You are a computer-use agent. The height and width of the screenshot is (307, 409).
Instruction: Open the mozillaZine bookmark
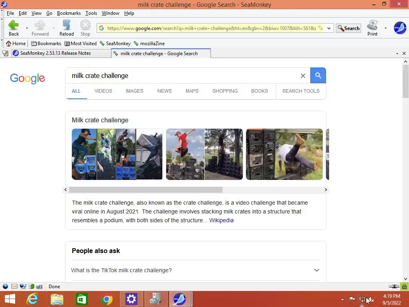[149, 43]
